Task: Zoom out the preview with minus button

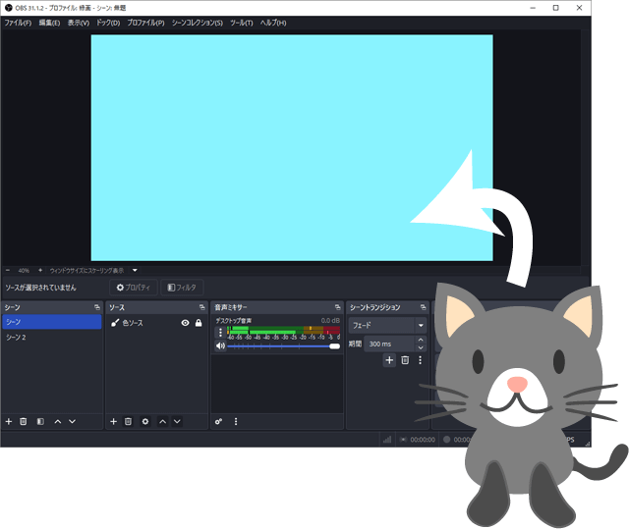Action: click(8, 270)
